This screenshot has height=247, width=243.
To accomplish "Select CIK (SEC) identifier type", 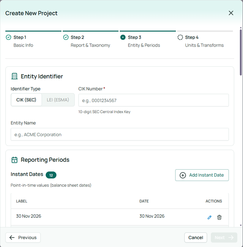I will [x=26, y=100].
